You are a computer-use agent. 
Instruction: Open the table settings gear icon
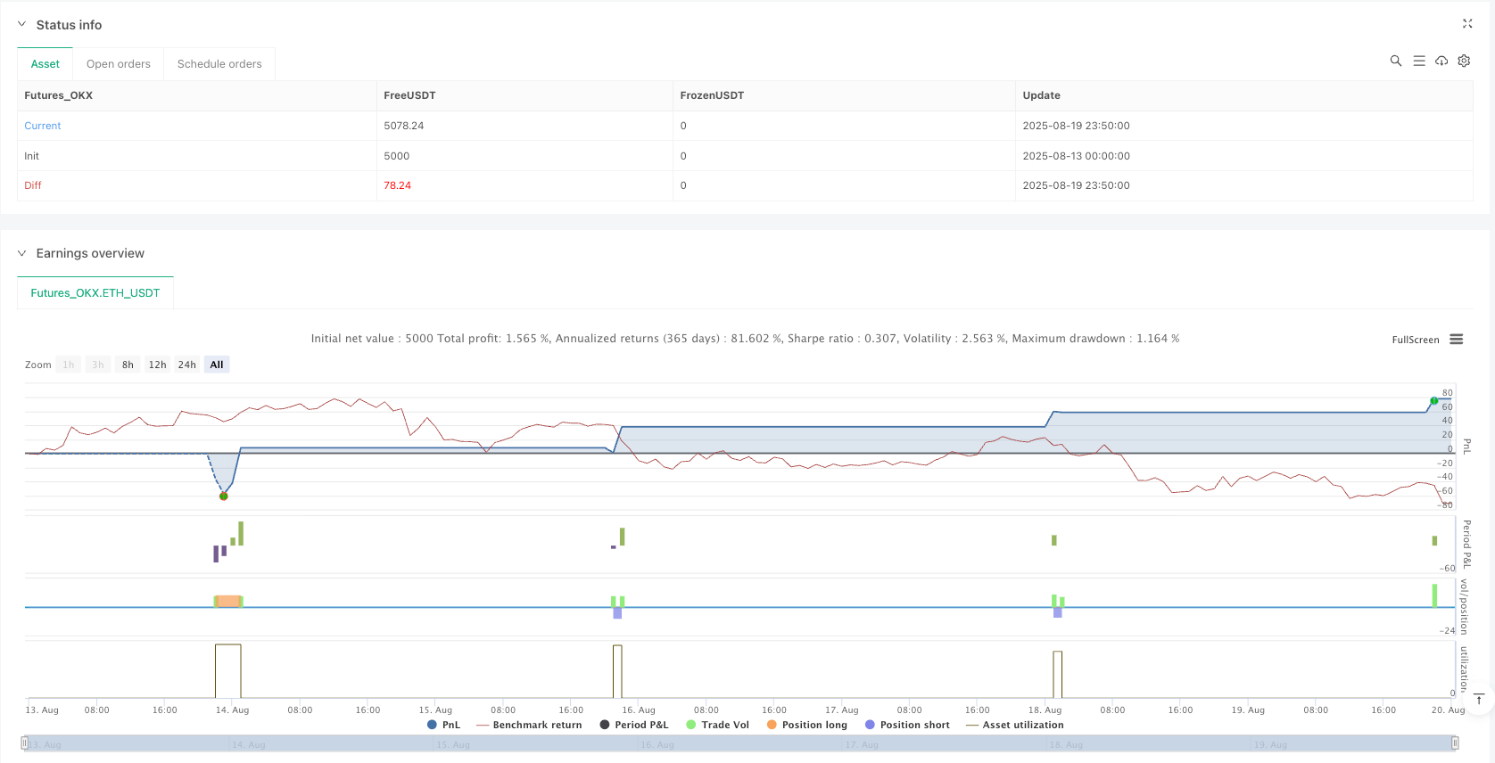(1464, 61)
